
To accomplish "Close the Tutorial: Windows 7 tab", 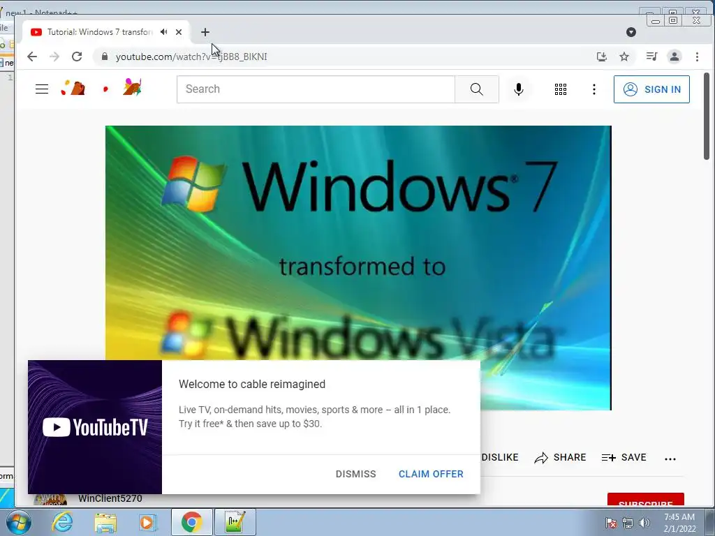I will coord(179,32).
